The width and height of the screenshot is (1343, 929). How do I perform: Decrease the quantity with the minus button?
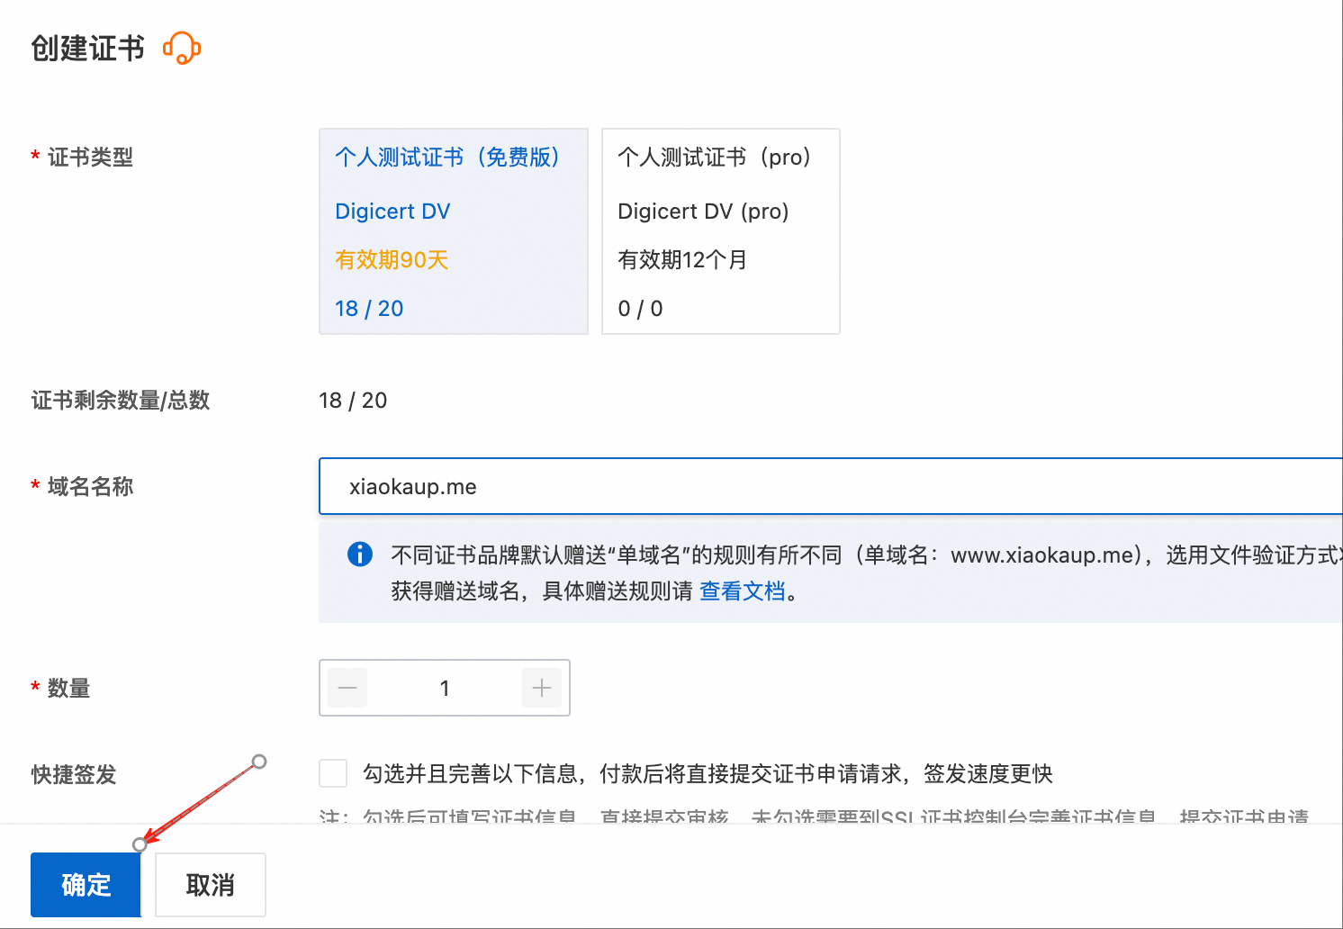(x=347, y=688)
